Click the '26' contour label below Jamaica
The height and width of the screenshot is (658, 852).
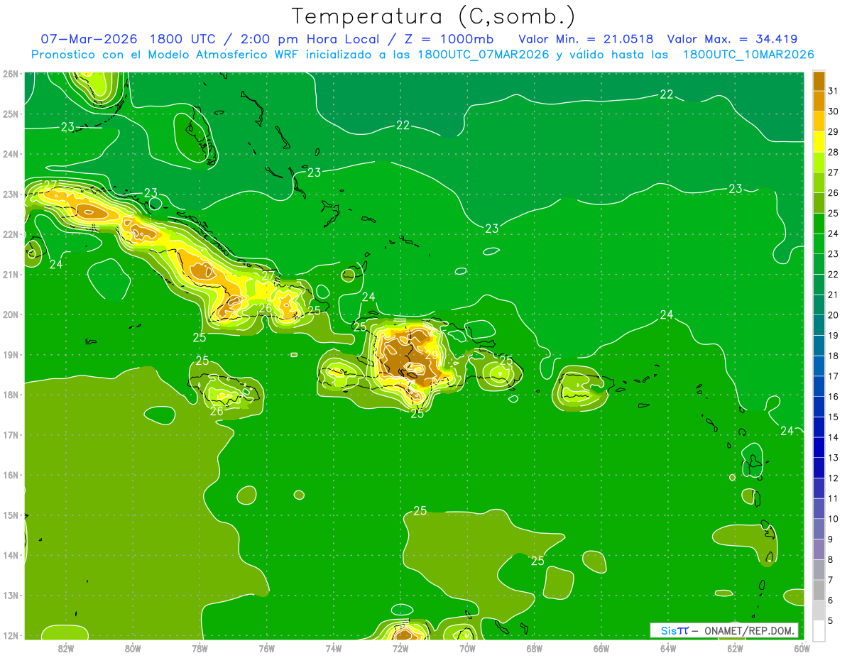(x=217, y=411)
